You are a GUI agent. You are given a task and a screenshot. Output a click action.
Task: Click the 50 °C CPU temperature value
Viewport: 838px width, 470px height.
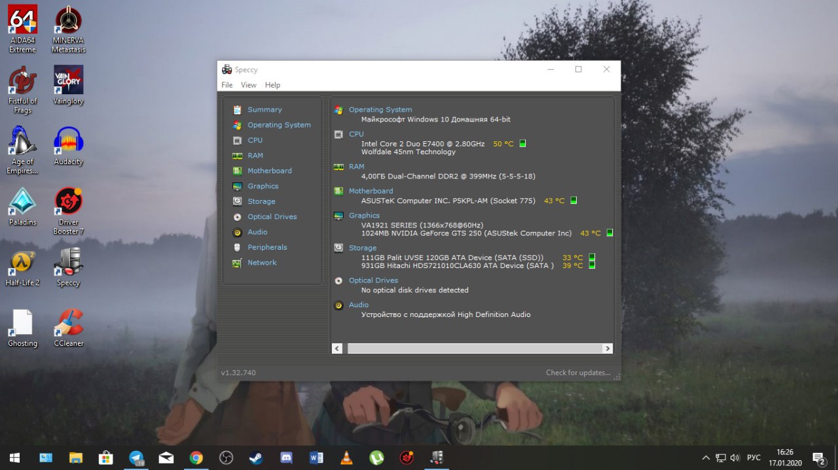tap(503, 144)
